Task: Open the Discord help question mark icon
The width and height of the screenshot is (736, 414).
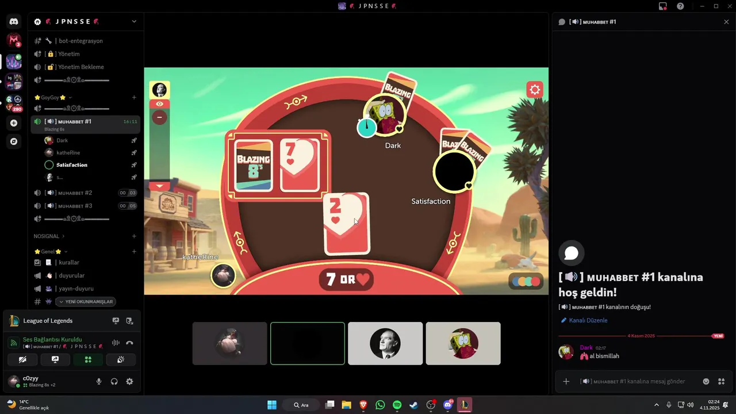Action: (x=681, y=6)
